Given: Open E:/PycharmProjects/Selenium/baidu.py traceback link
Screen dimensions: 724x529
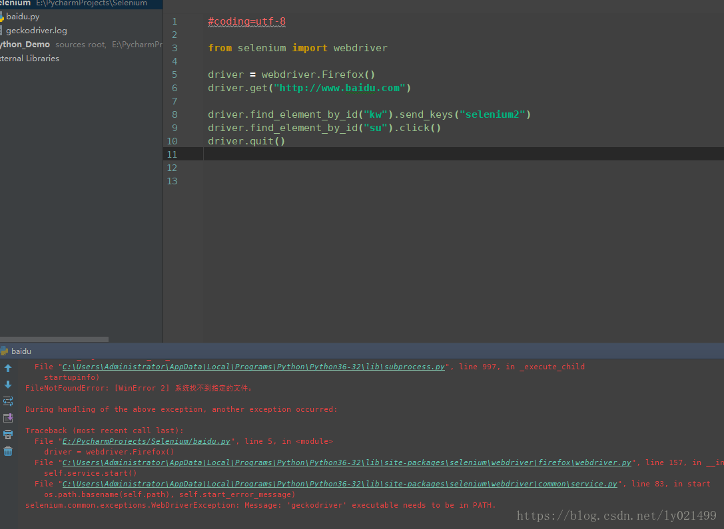Looking at the screenshot, I should [x=147, y=441].
